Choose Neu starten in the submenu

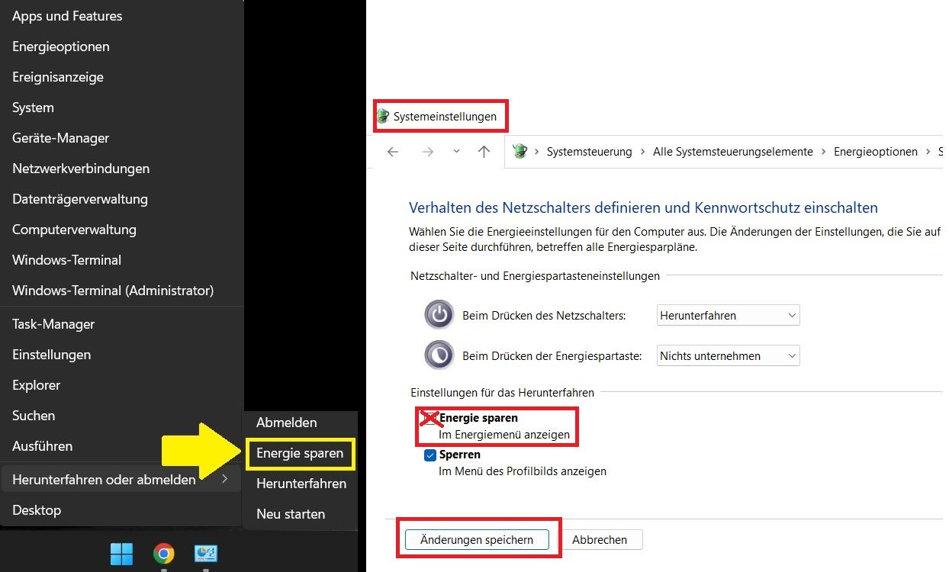(300, 514)
